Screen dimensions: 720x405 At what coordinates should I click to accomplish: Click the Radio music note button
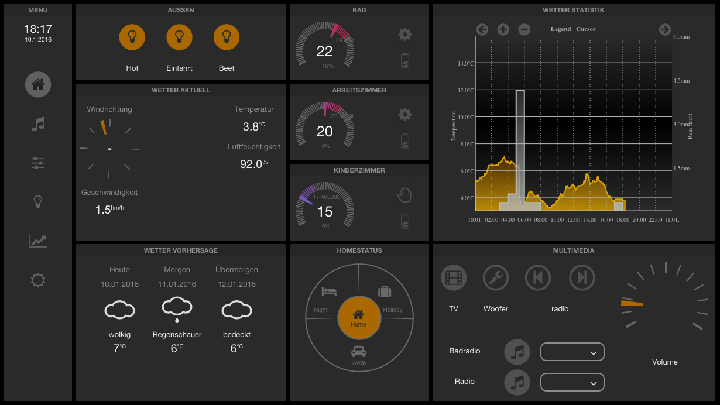(x=517, y=382)
